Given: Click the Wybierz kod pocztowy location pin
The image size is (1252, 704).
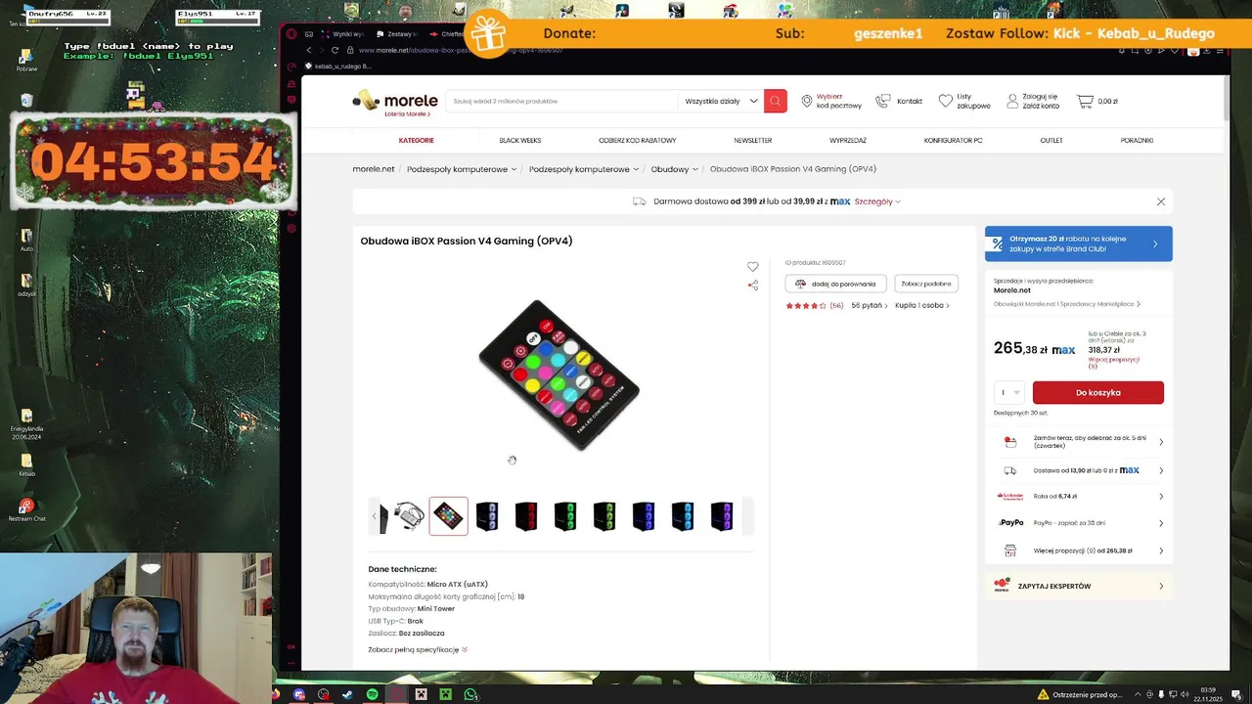Looking at the screenshot, I should 807,101.
